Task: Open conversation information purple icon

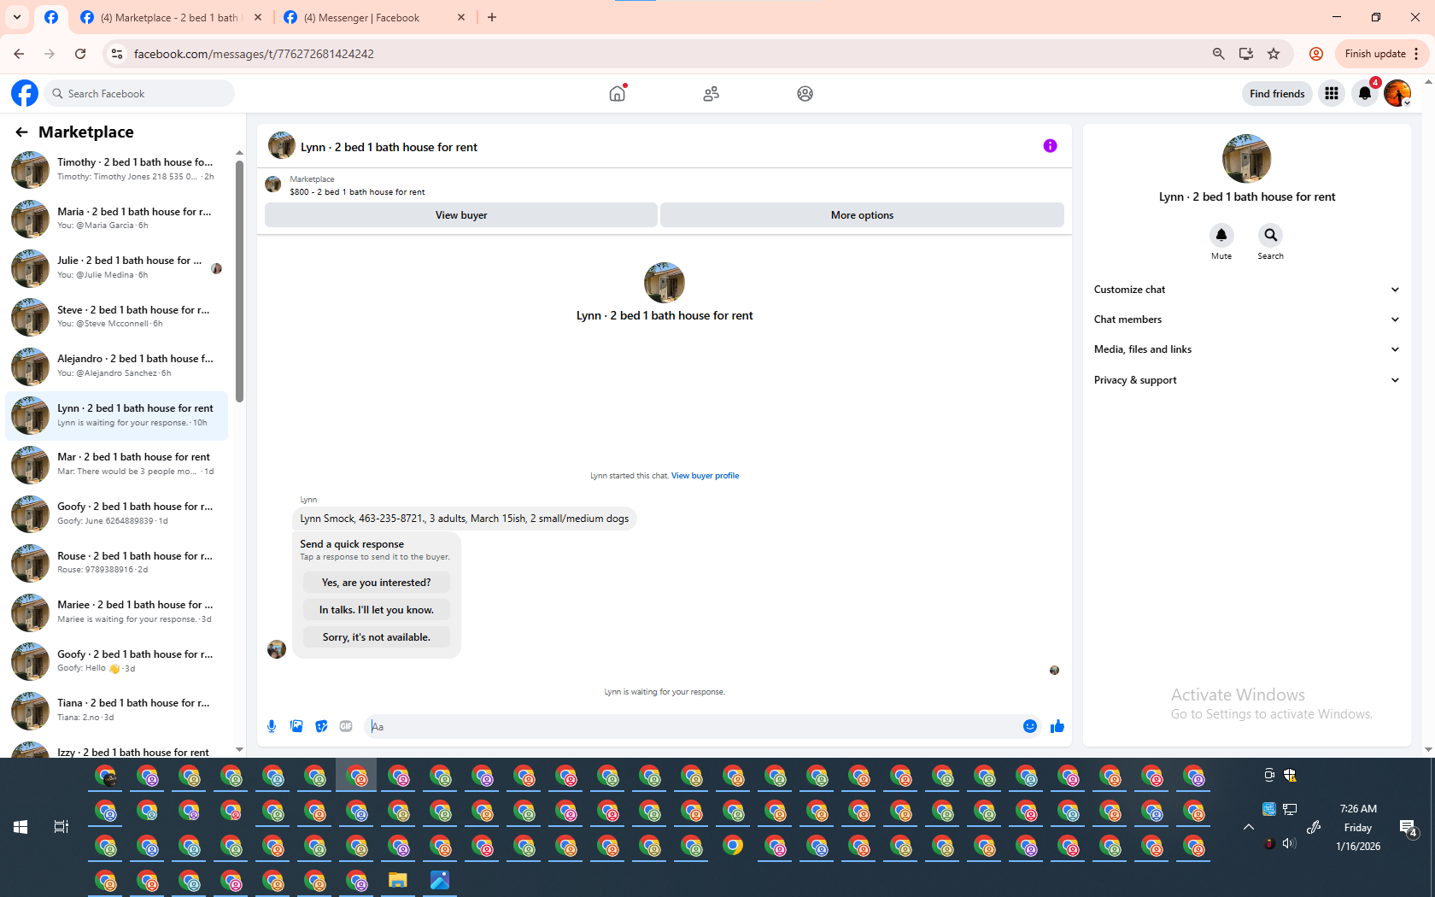Action: click(1050, 146)
